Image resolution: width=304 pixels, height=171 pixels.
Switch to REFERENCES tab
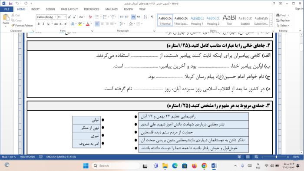click(x=92, y=9)
